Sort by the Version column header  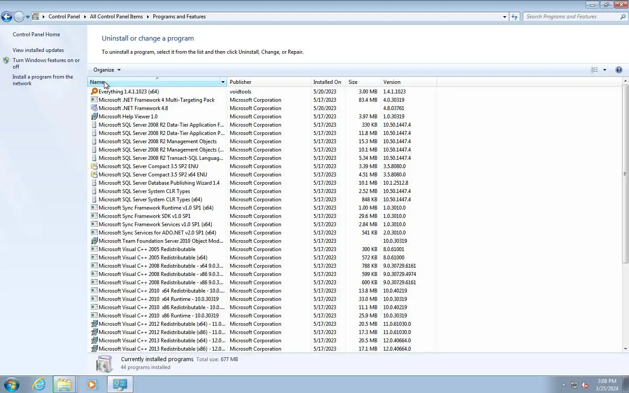pos(409,82)
